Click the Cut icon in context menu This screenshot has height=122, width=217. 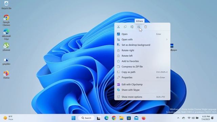pyautogui.click(x=118, y=27)
